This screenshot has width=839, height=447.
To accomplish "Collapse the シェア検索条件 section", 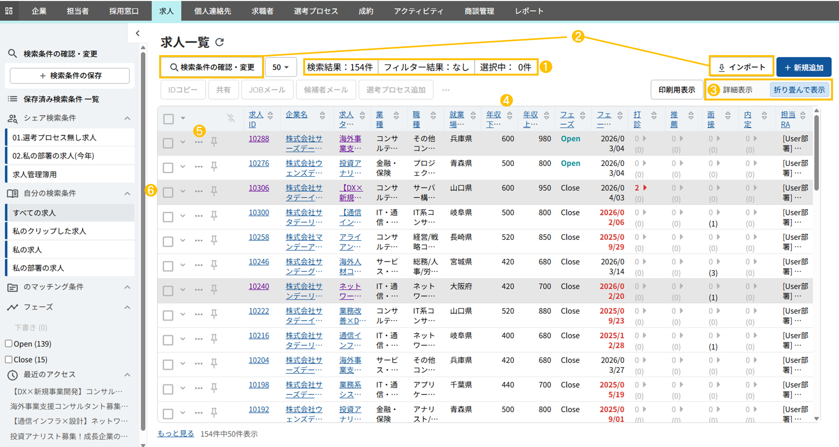I will (127, 118).
